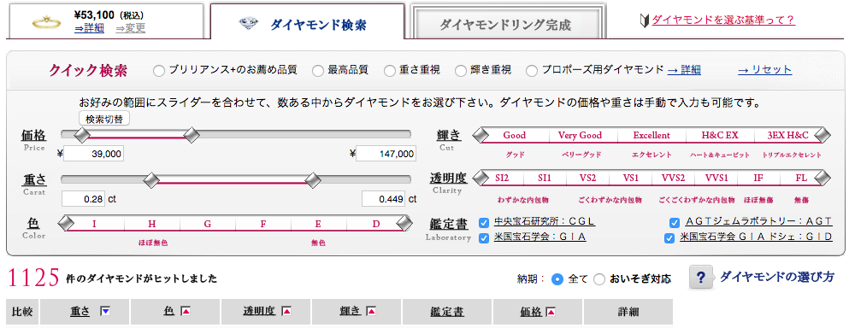The image size is (849, 328).
Task: Select おいそぎ対応 delivery radio
Action: pos(599,279)
